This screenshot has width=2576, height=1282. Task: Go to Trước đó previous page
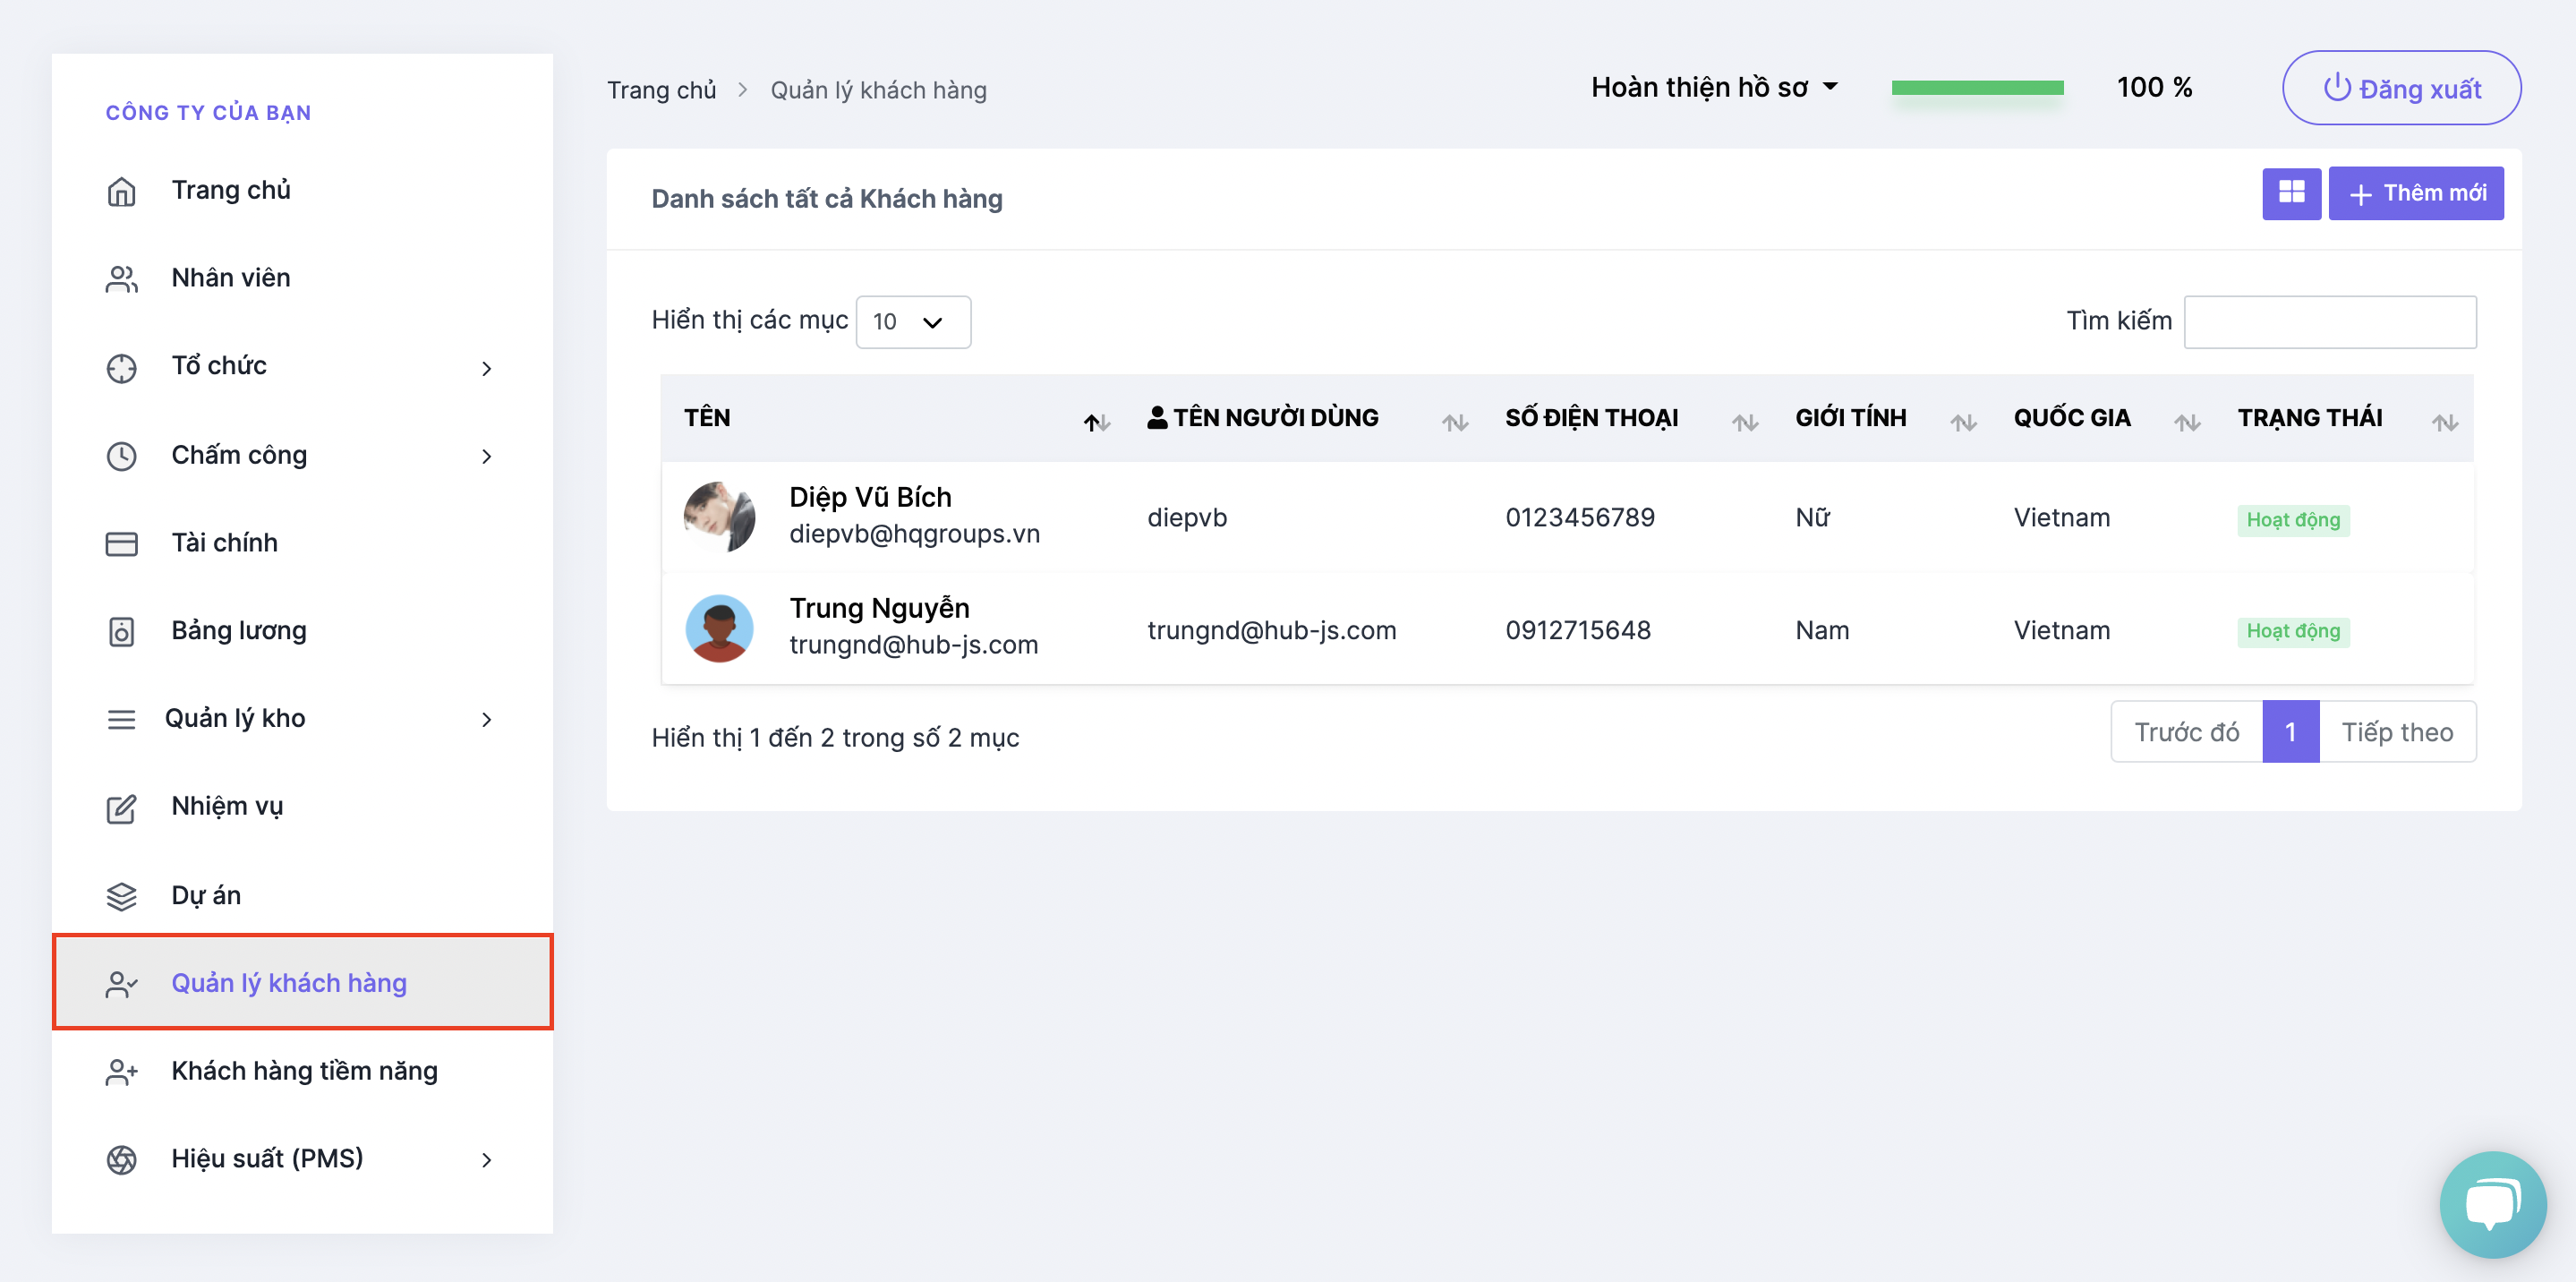point(2186,732)
